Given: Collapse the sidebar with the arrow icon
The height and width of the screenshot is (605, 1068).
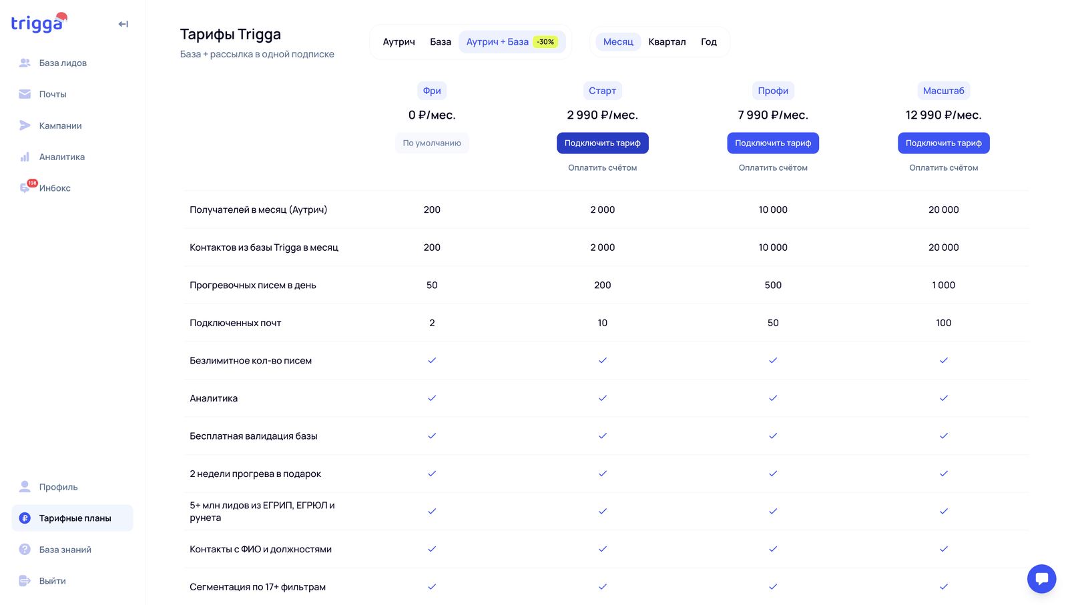Looking at the screenshot, I should tap(123, 24).
